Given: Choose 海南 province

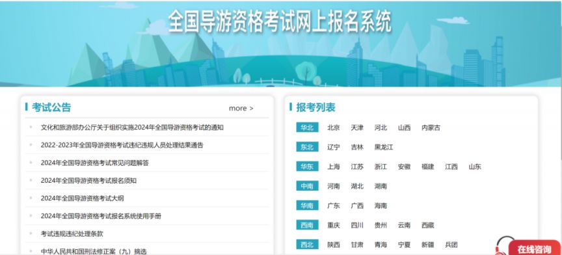Looking at the screenshot, I should (x=381, y=206).
